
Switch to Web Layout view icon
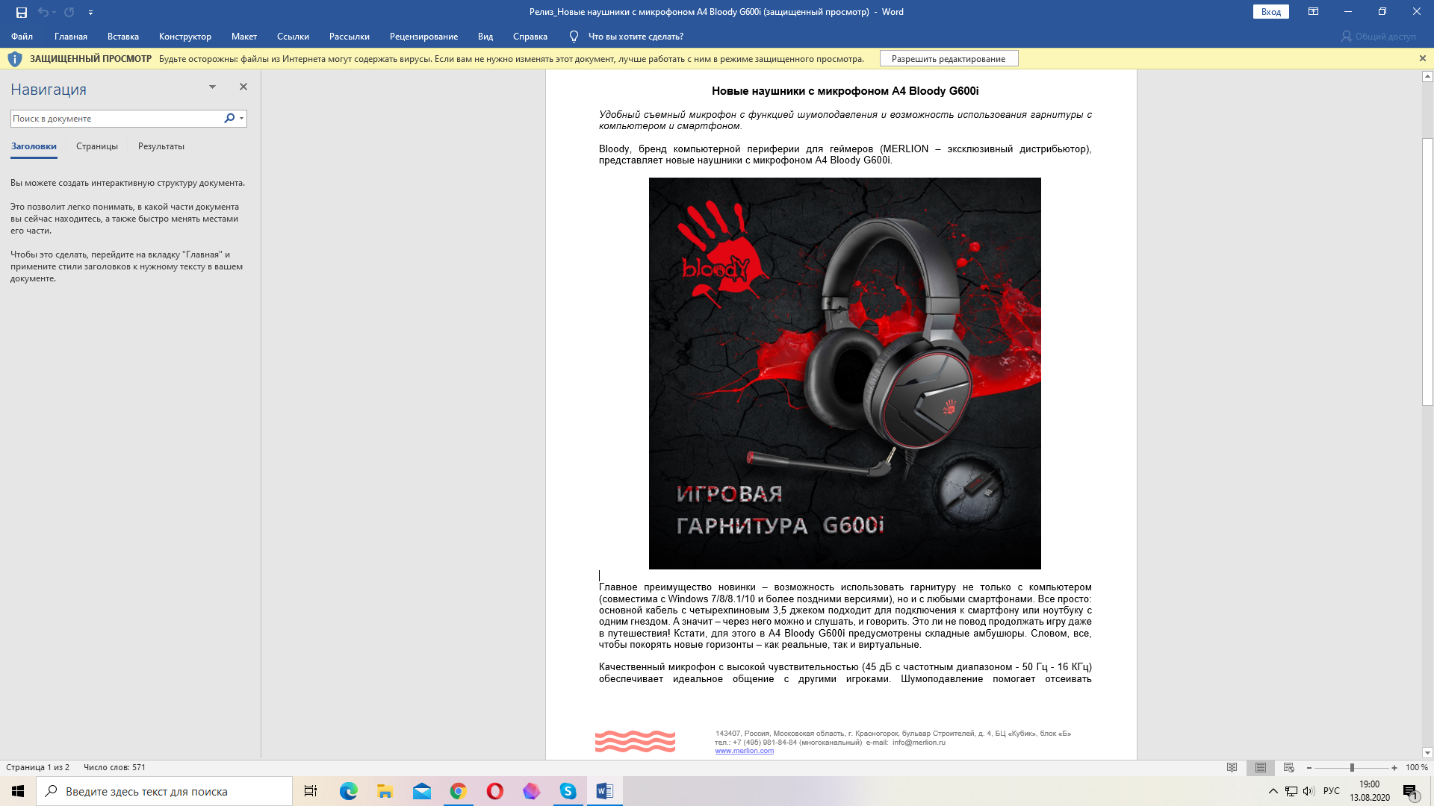(1288, 767)
